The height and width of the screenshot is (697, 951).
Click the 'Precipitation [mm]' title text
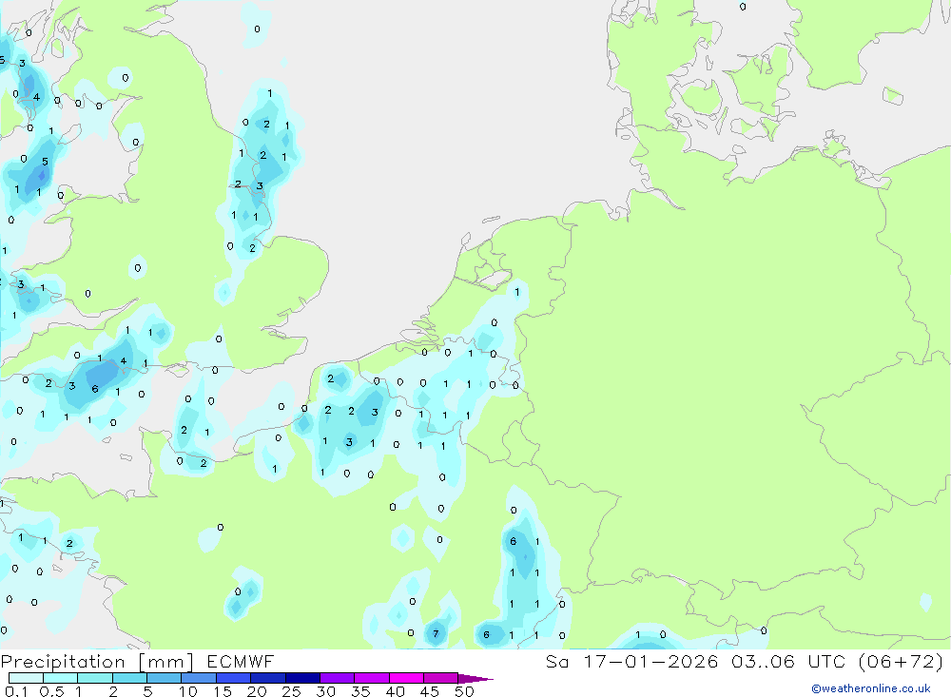98,662
